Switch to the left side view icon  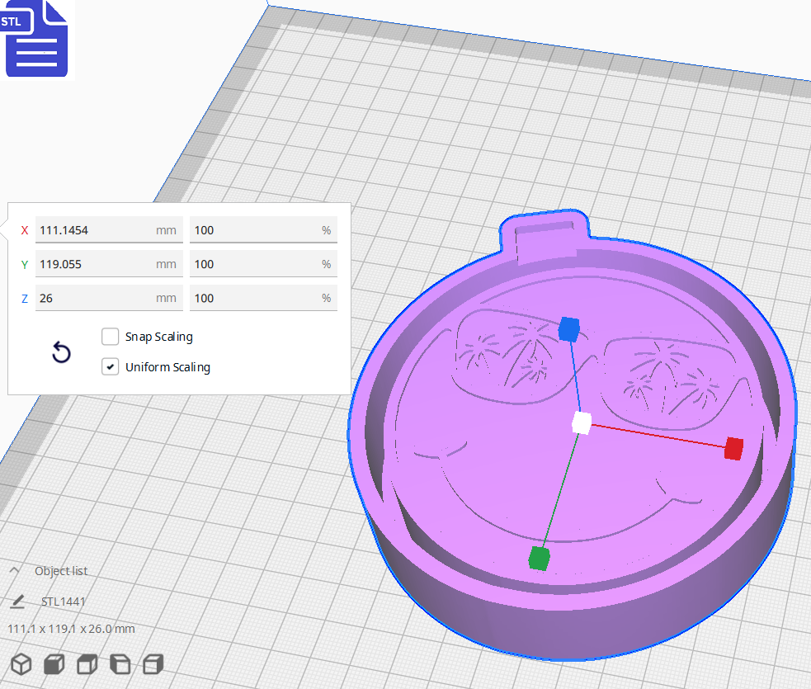(119, 664)
